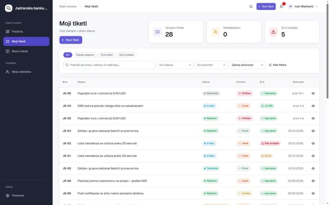
Task: Click ticket number JB-96
Action: point(67,93)
